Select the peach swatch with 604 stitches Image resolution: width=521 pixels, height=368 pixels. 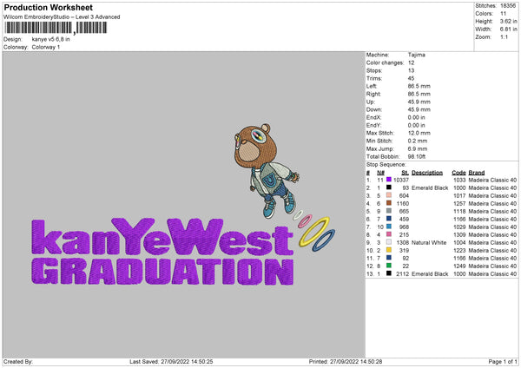click(x=389, y=195)
